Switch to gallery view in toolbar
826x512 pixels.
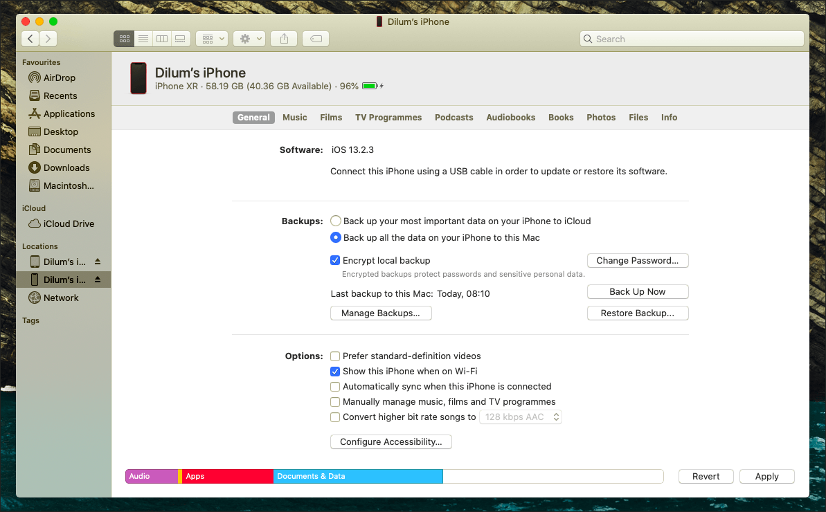point(181,39)
